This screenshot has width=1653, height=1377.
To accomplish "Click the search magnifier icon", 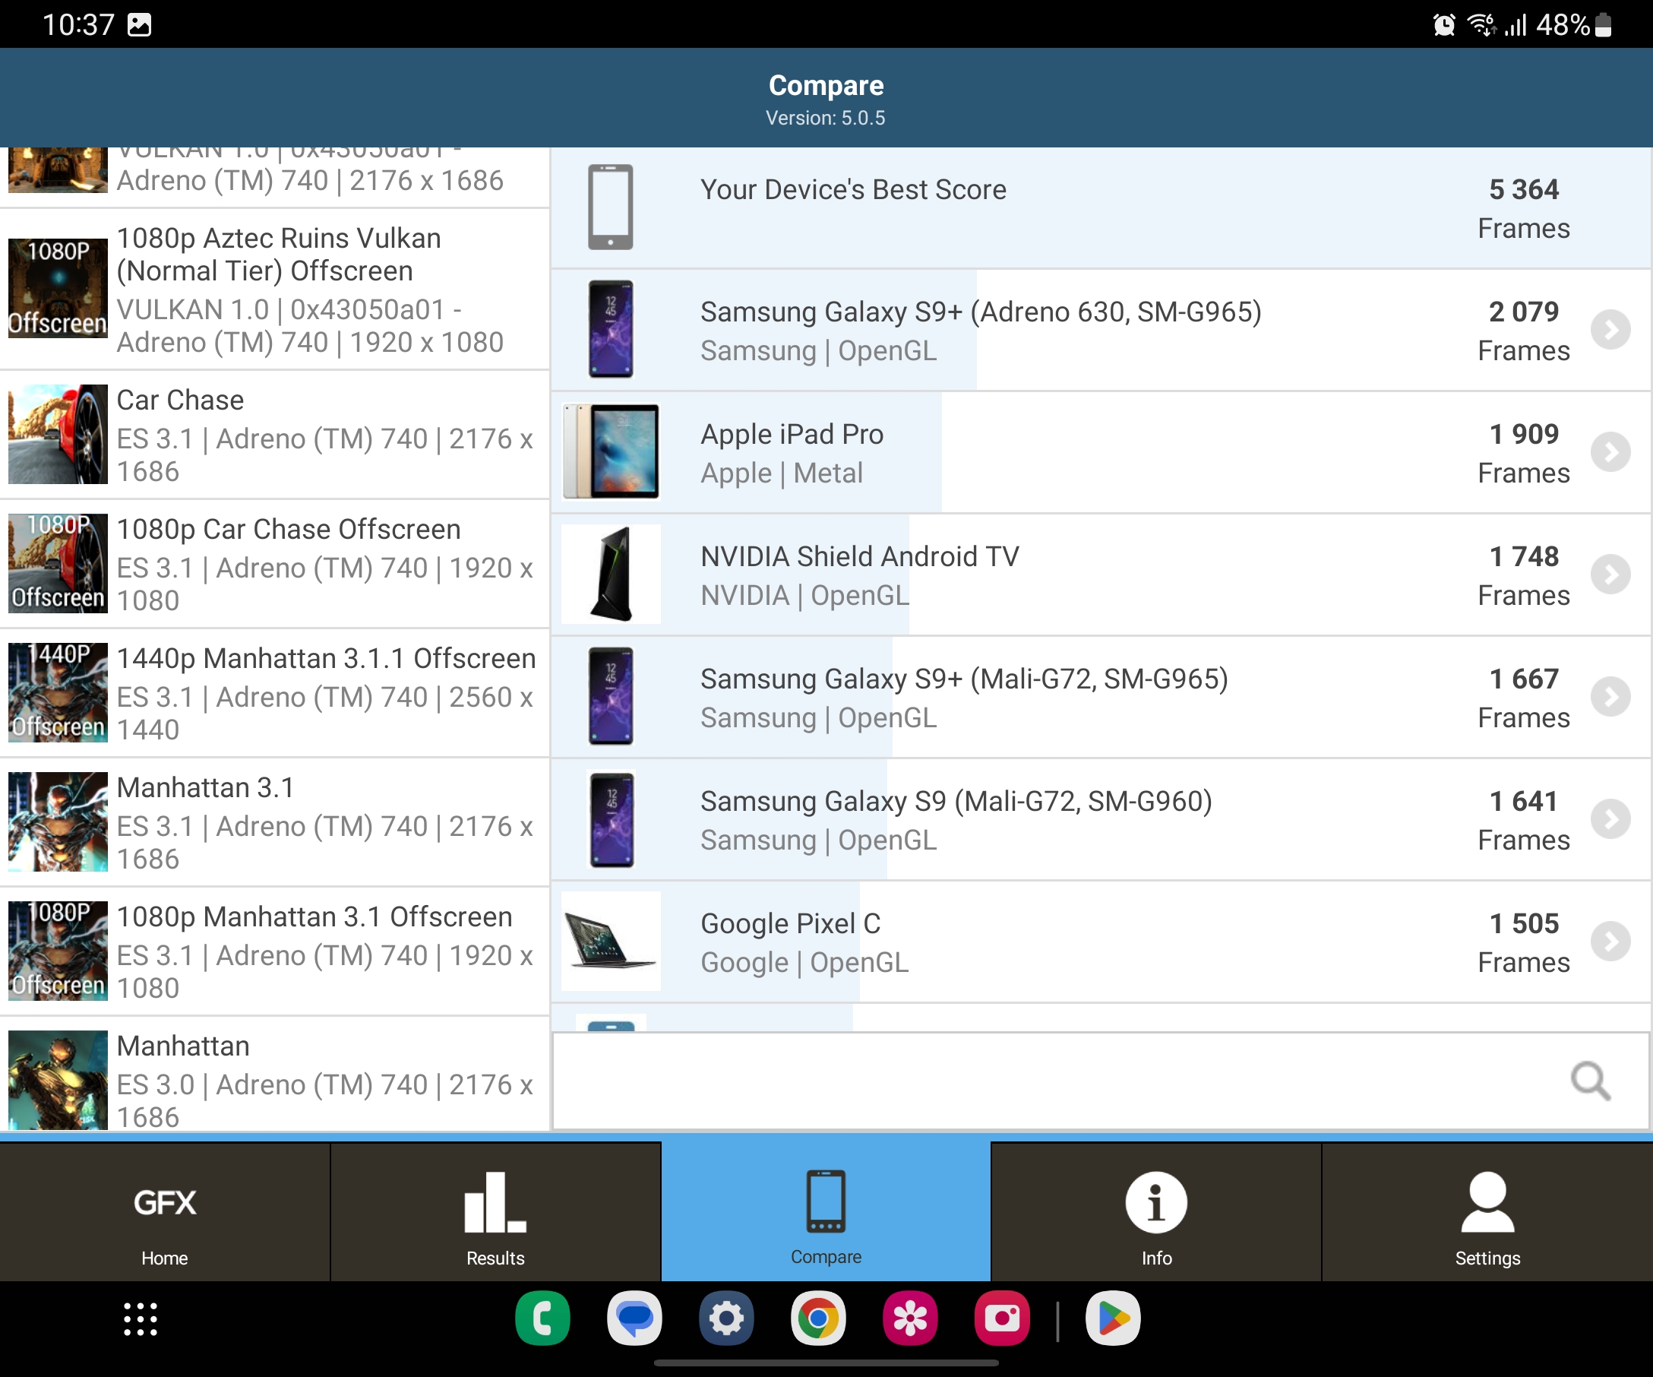I will (1590, 1081).
